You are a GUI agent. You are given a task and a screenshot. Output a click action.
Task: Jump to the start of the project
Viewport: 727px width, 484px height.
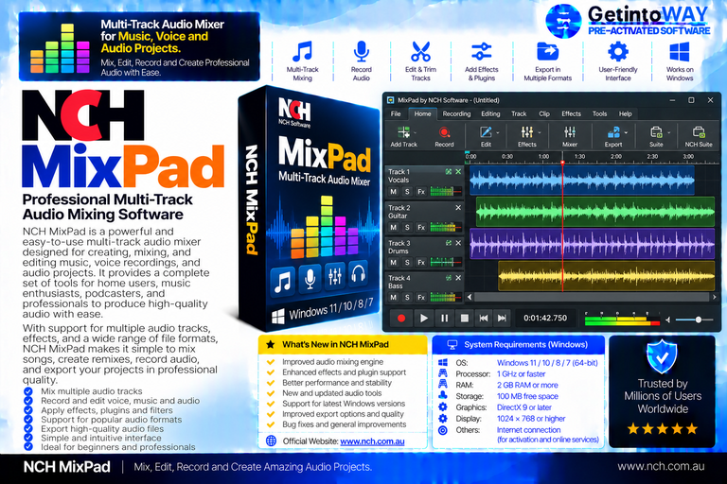click(x=484, y=319)
